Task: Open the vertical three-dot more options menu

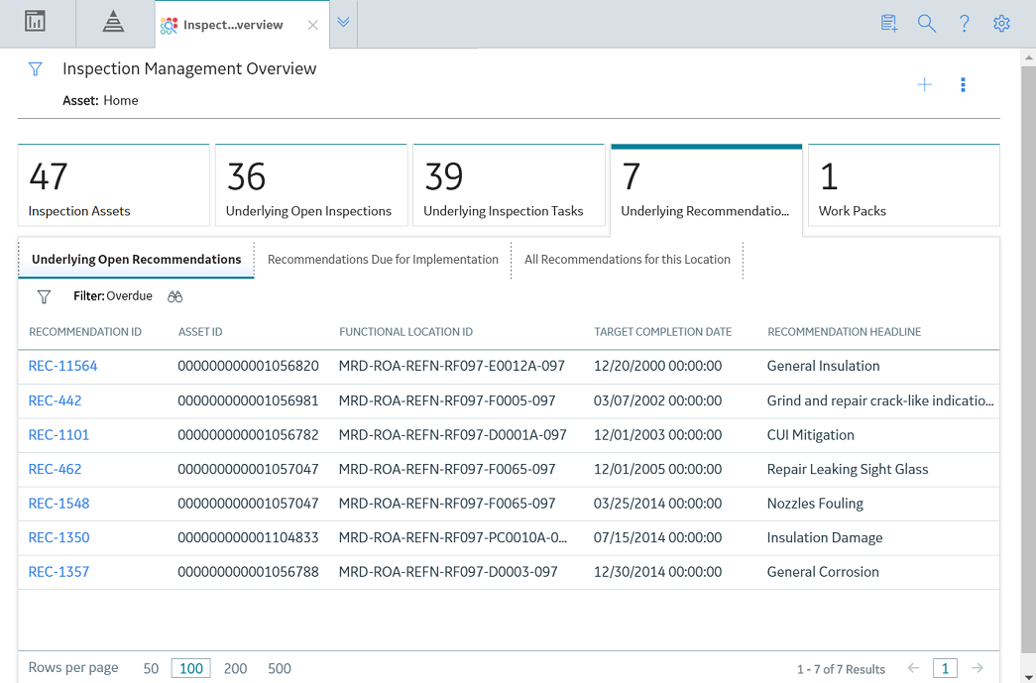Action: point(963,84)
